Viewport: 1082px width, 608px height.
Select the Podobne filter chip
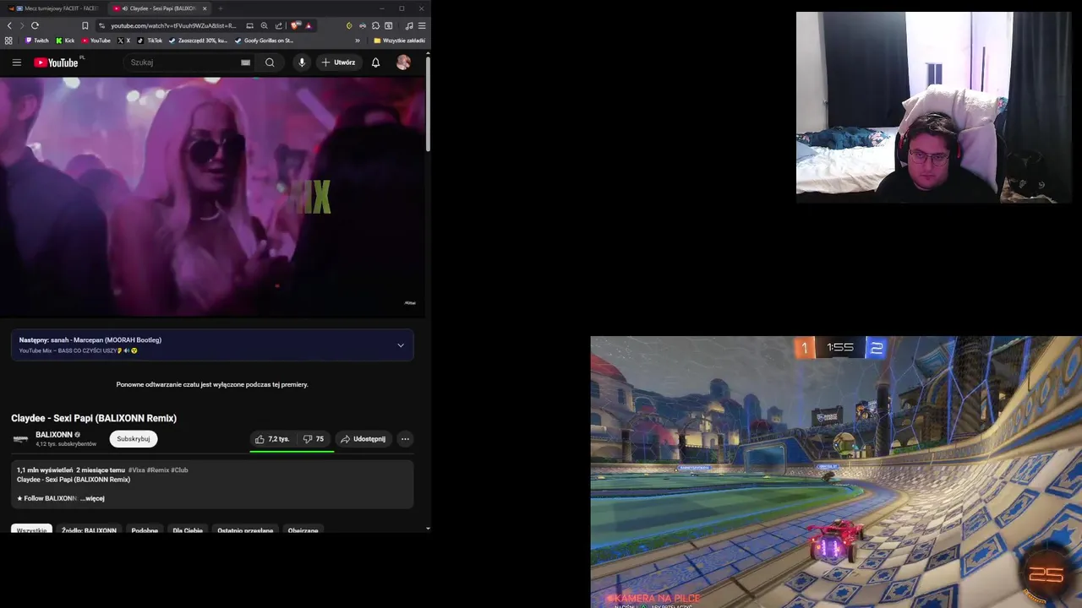[145, 530]
